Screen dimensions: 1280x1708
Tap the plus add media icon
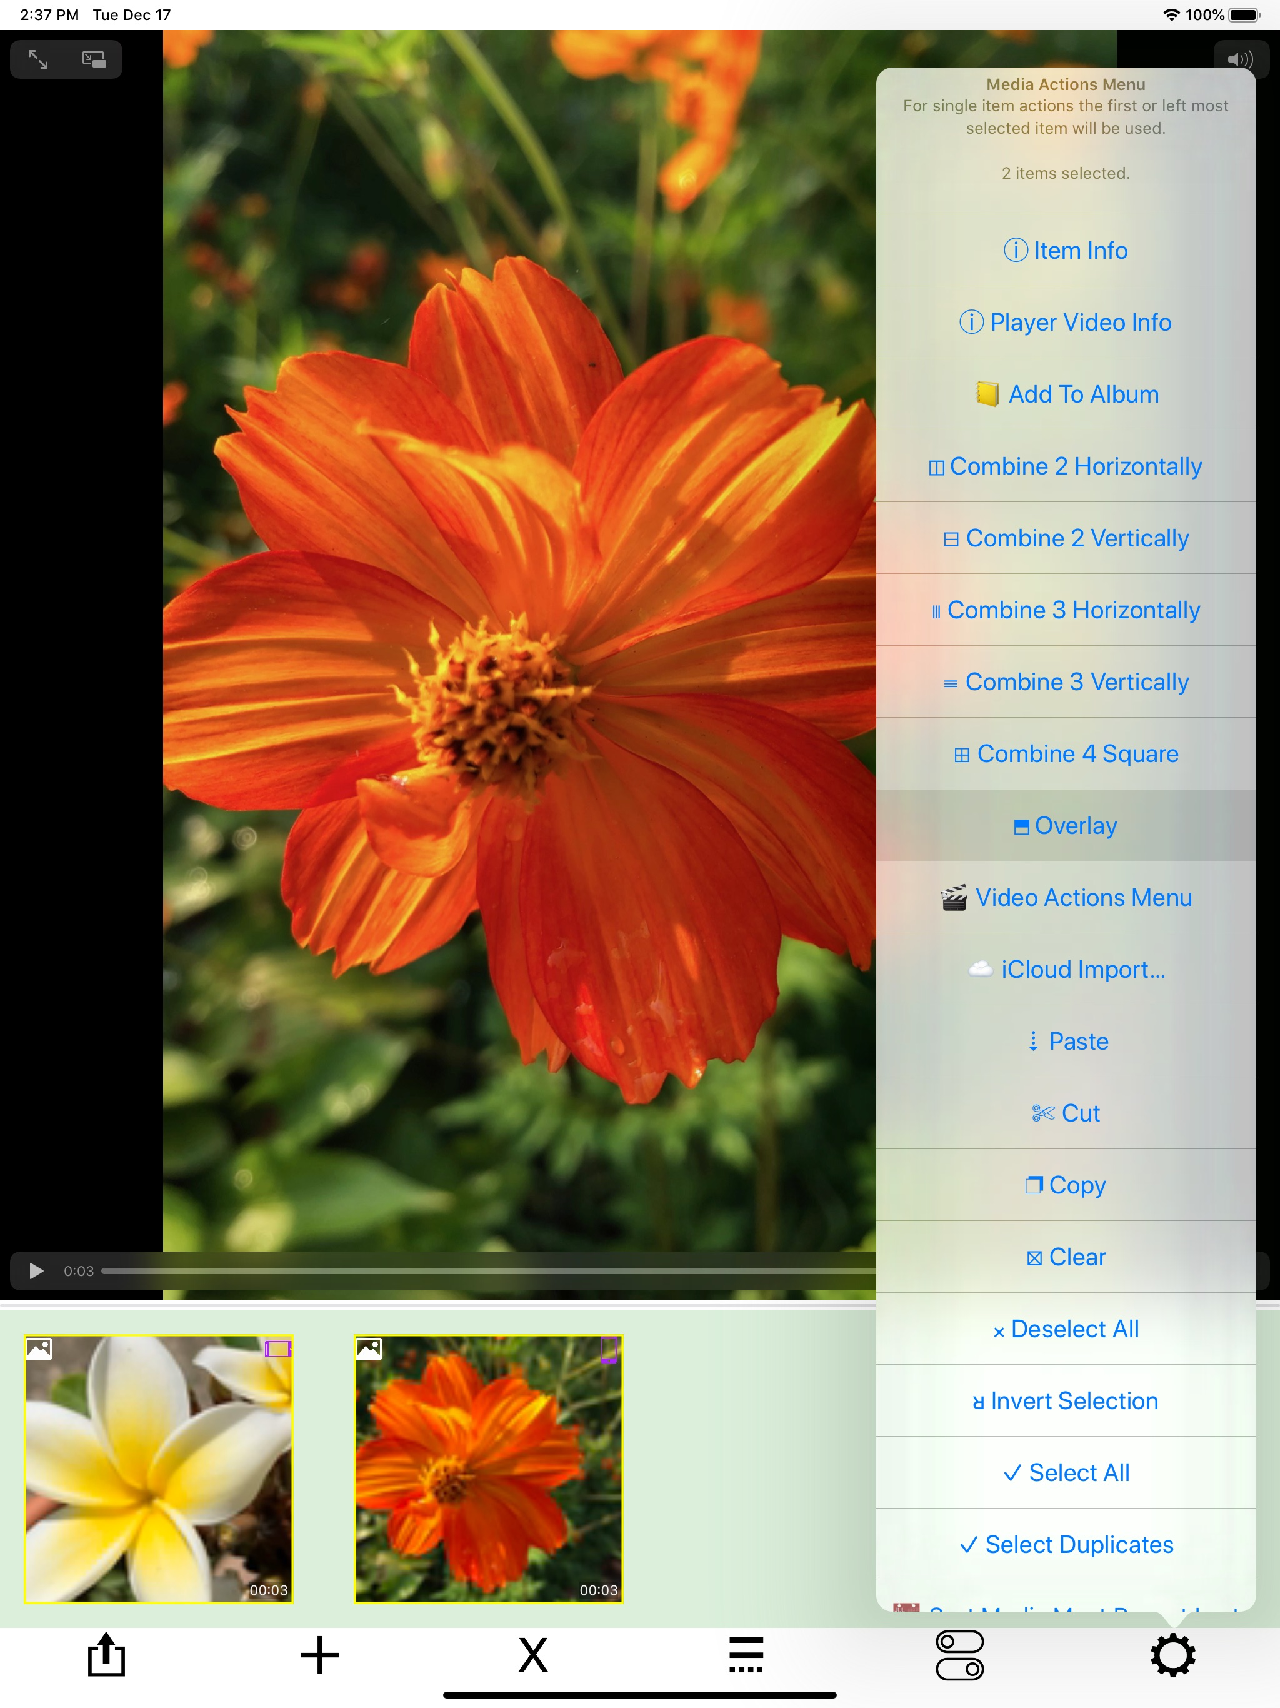[319, 1655]
